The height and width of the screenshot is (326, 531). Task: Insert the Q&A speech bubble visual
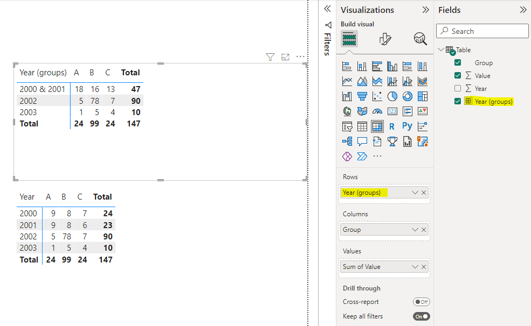[362, 141]
